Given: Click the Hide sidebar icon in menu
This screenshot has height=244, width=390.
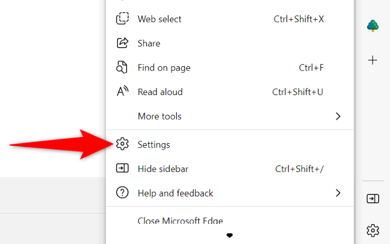Looking at the screenshot, I should (x=122, y=169).
